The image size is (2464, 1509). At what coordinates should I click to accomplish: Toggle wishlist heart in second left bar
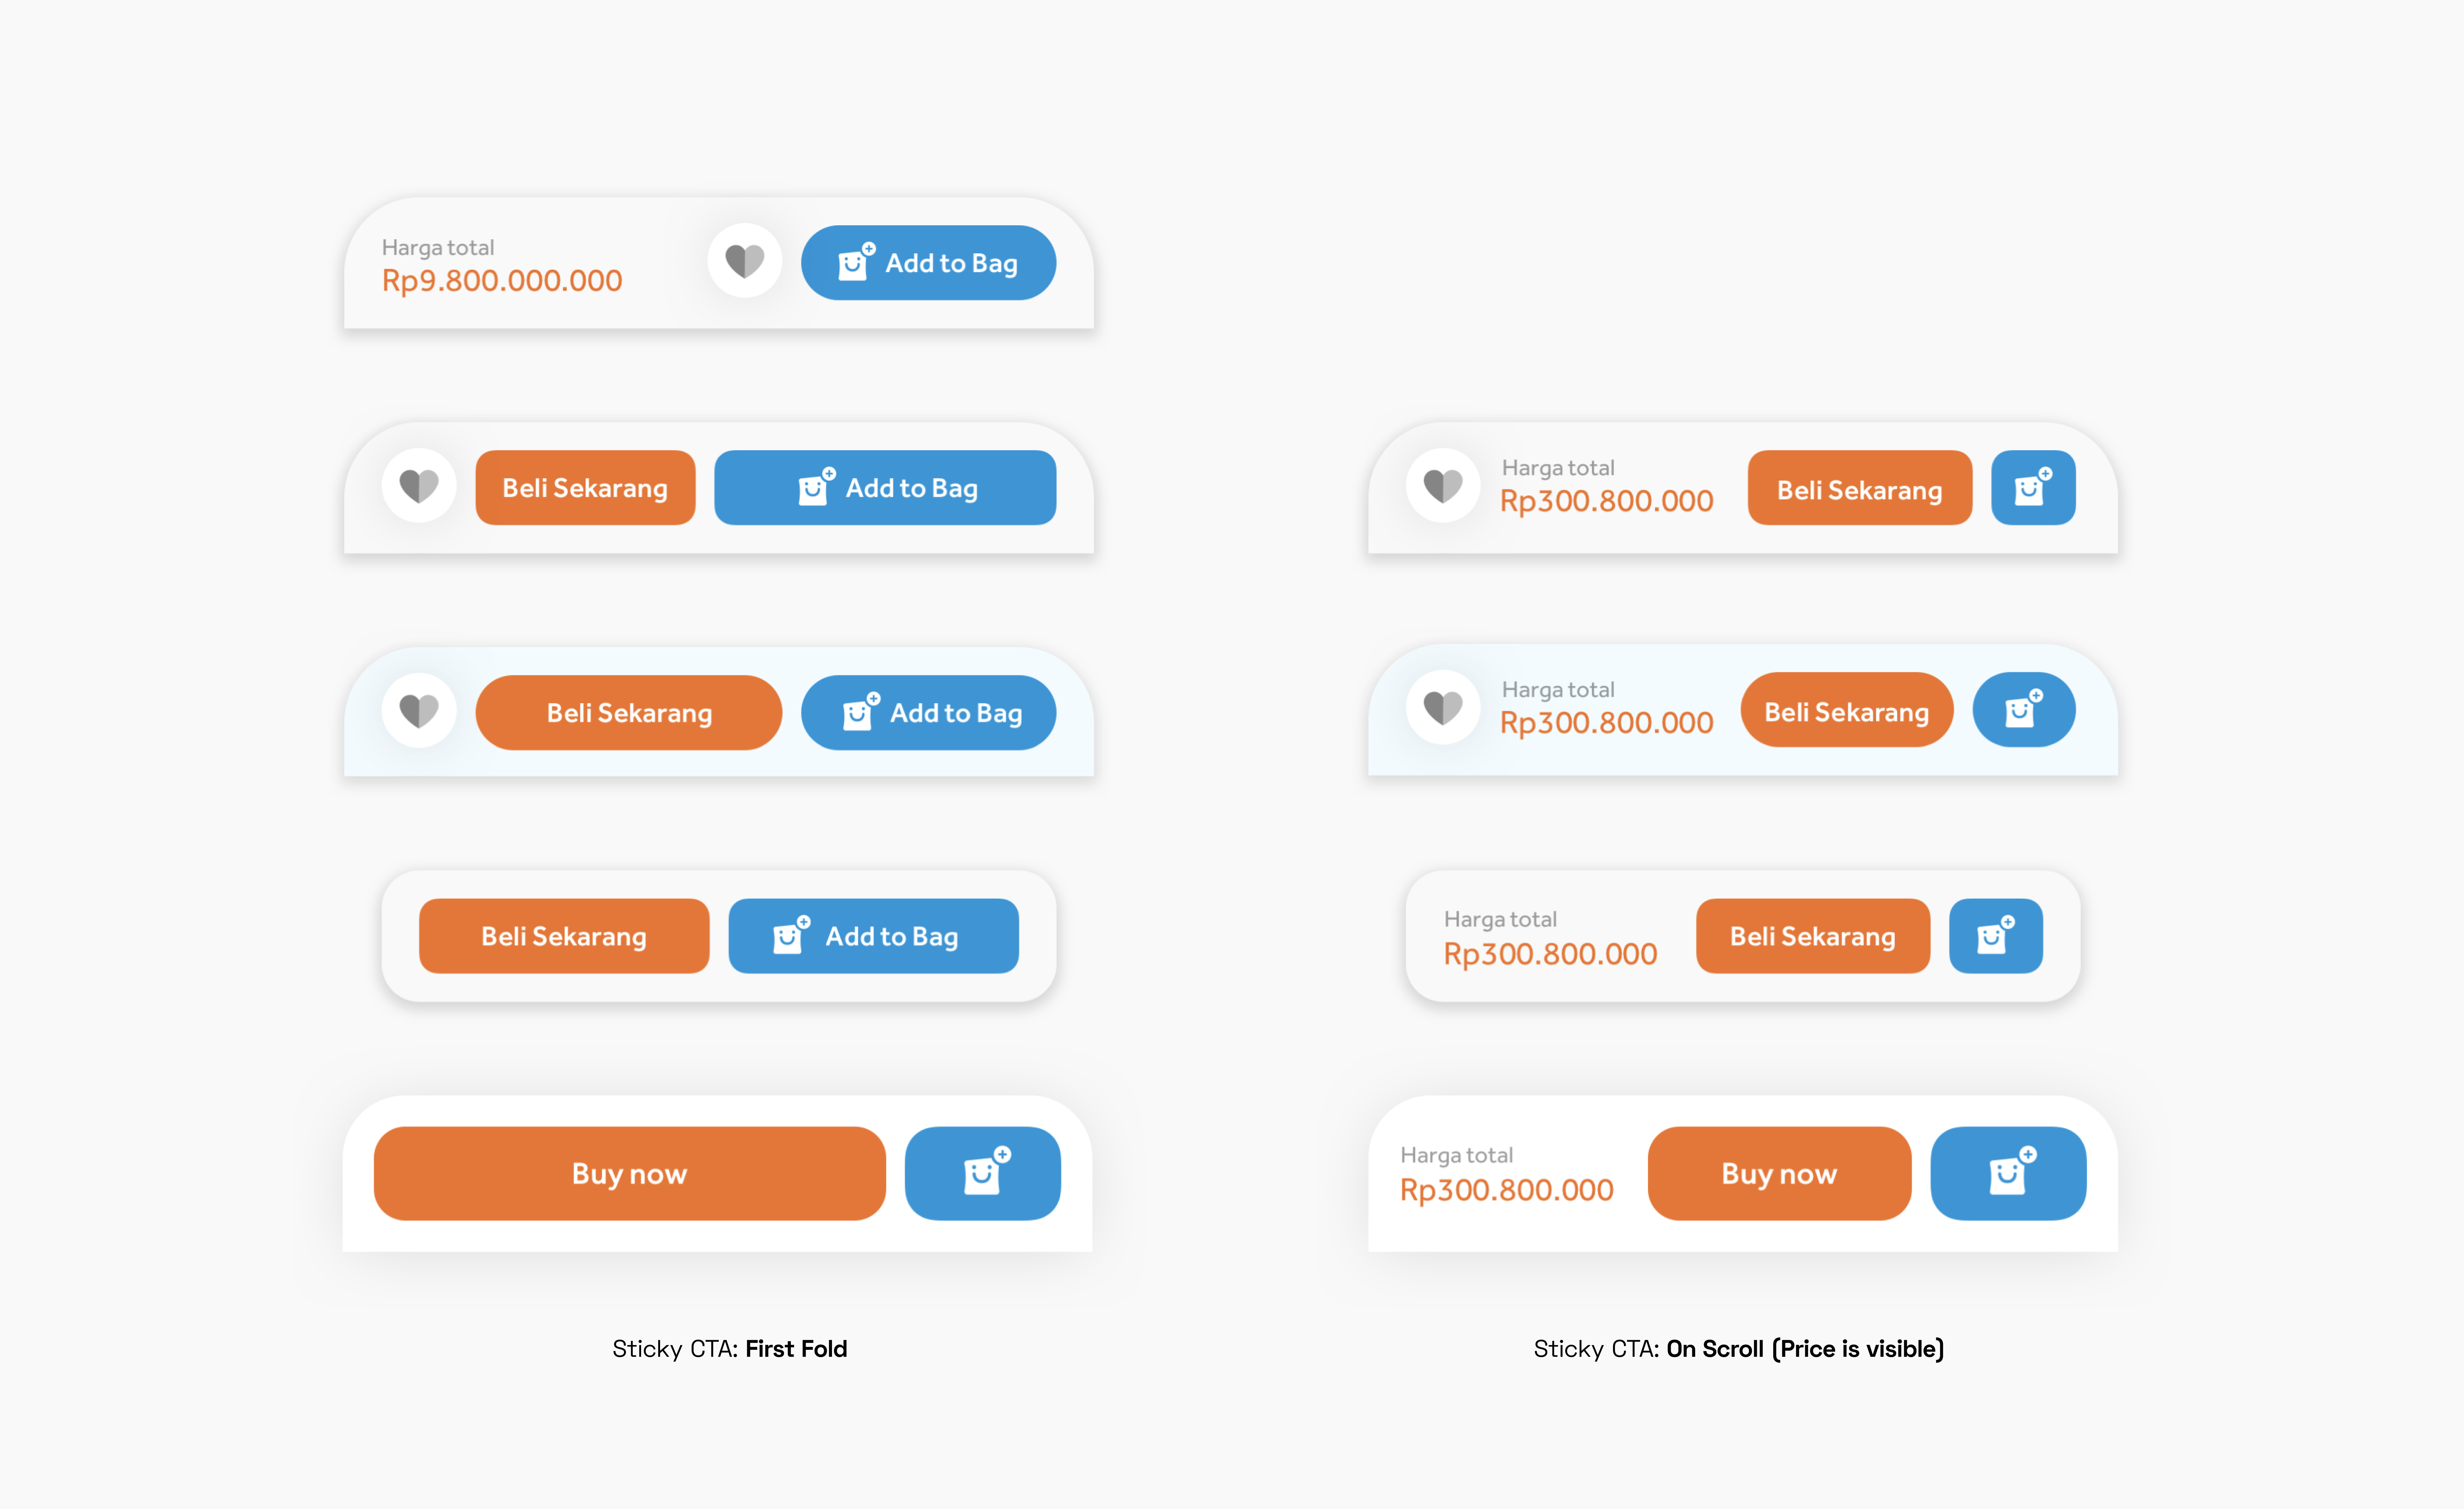(x=419, y=486)
